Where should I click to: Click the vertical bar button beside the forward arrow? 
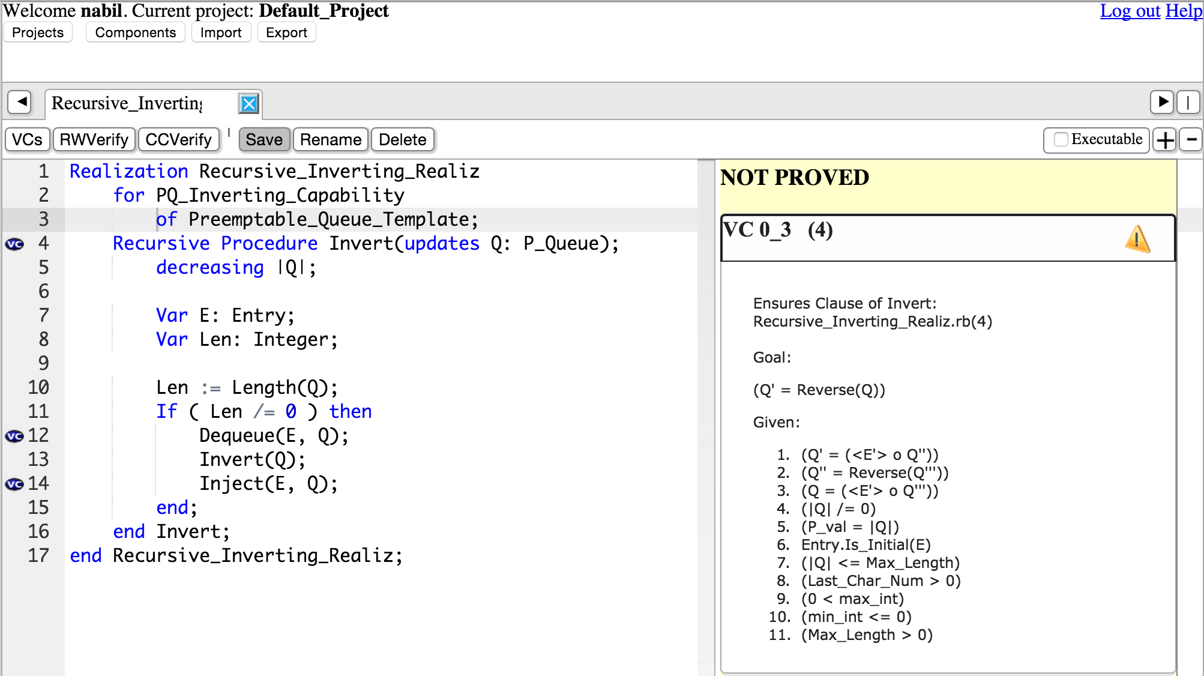tap(1188, 102)
